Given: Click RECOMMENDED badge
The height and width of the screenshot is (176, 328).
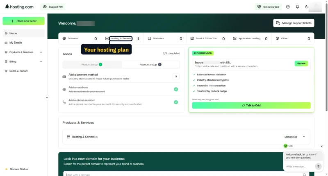Looking at the screenshot, I should 203,53.
